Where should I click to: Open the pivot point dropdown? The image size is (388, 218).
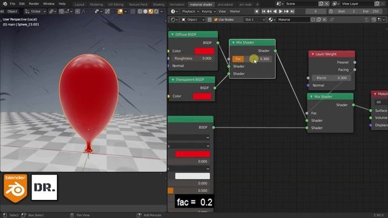tap(52, 12)
